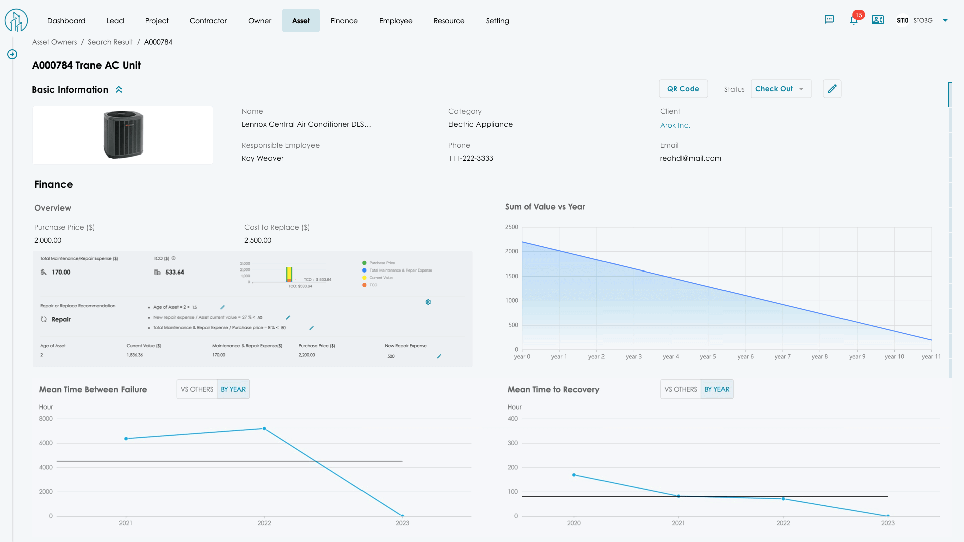The image size is (964, 542).
Task: Click the TCO legend color dot
Action: 364,285
